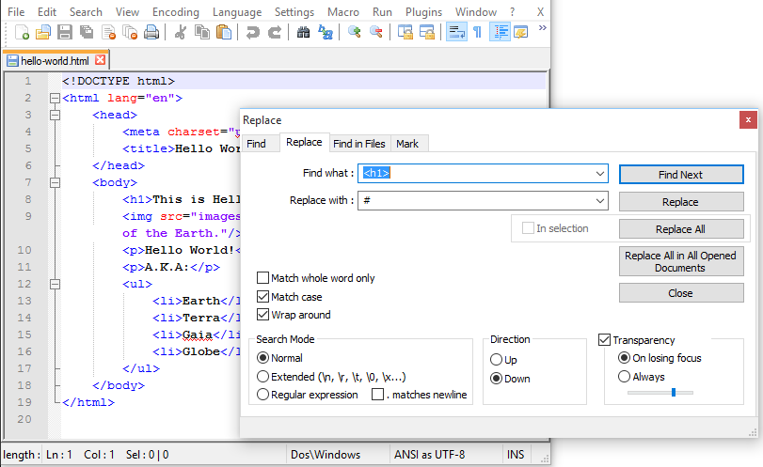The width and height of the screenshot is (763, 467).
Task: Enable Match whole word only checkbox
Action: [x=262, y=278]
